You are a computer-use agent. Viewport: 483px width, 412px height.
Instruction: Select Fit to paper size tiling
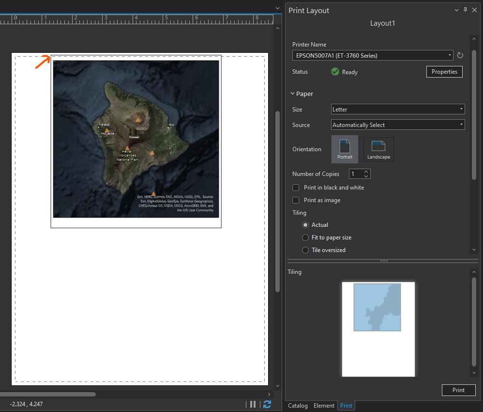point(305,238)
